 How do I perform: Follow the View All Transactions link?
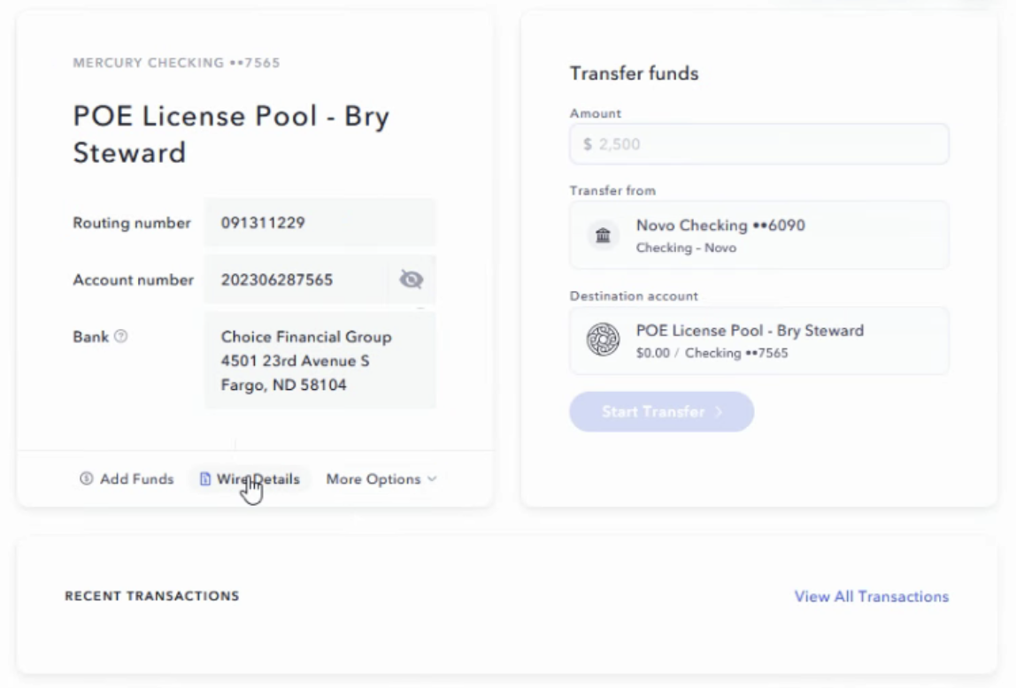pyautogui.click(x=871, y=597)
